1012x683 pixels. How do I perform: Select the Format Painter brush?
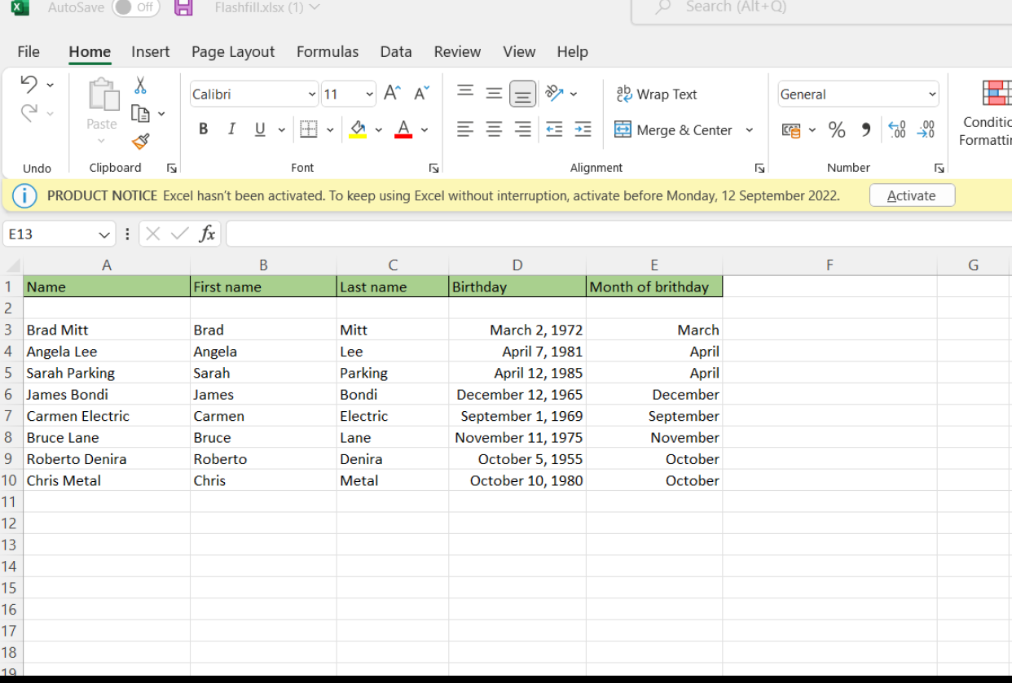140,142
